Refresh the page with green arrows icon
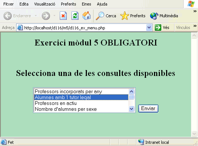198x146 pixels. [x=75, y=16]
